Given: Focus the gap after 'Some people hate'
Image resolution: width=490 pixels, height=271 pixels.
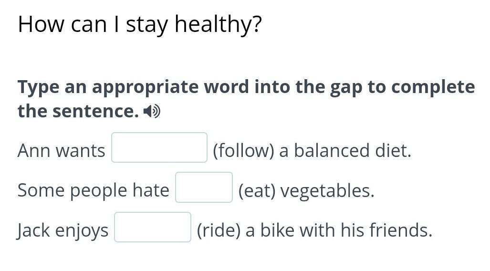Looking at the screenshot, I should (204, 188).
